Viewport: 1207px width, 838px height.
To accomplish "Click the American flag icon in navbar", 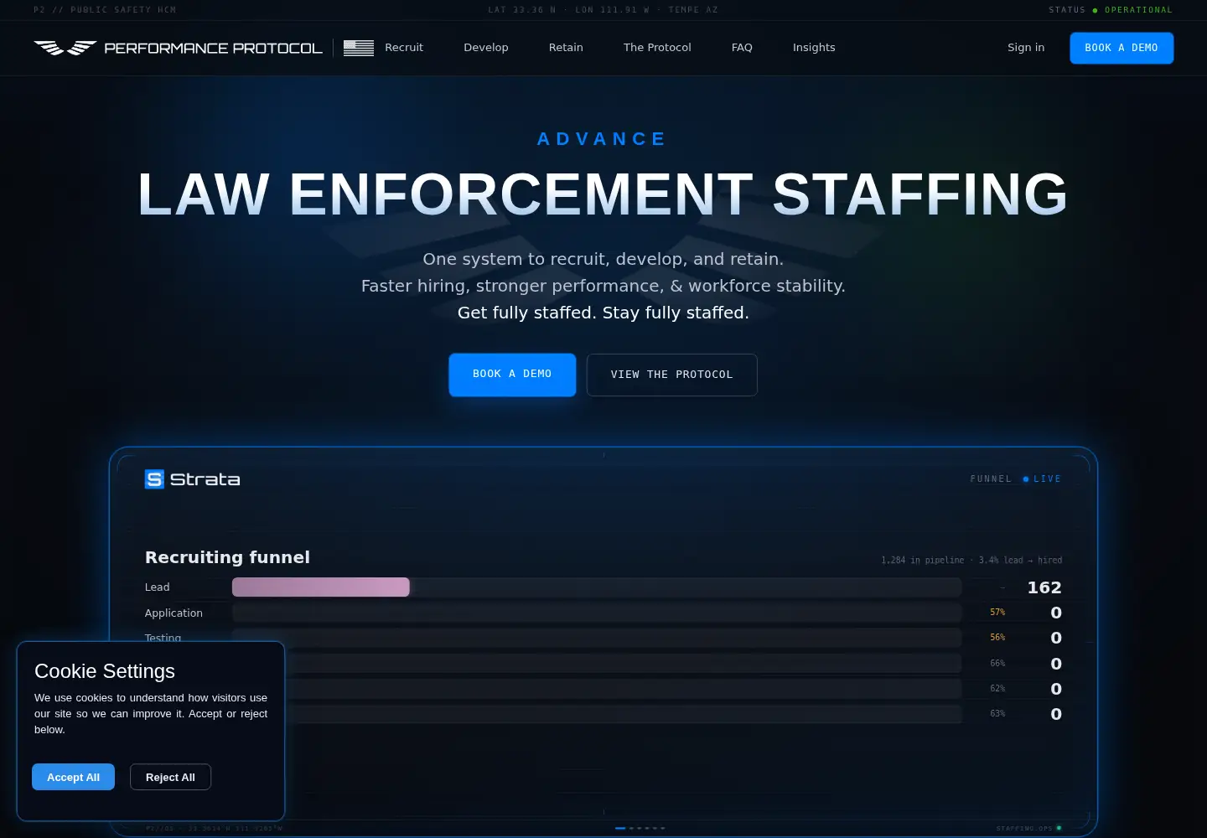I will pos(359,48).
